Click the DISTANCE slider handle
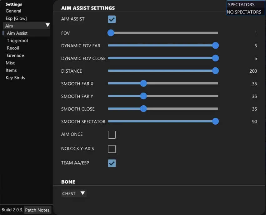Viewport: 266px width, 215px height. click(215, 71)
